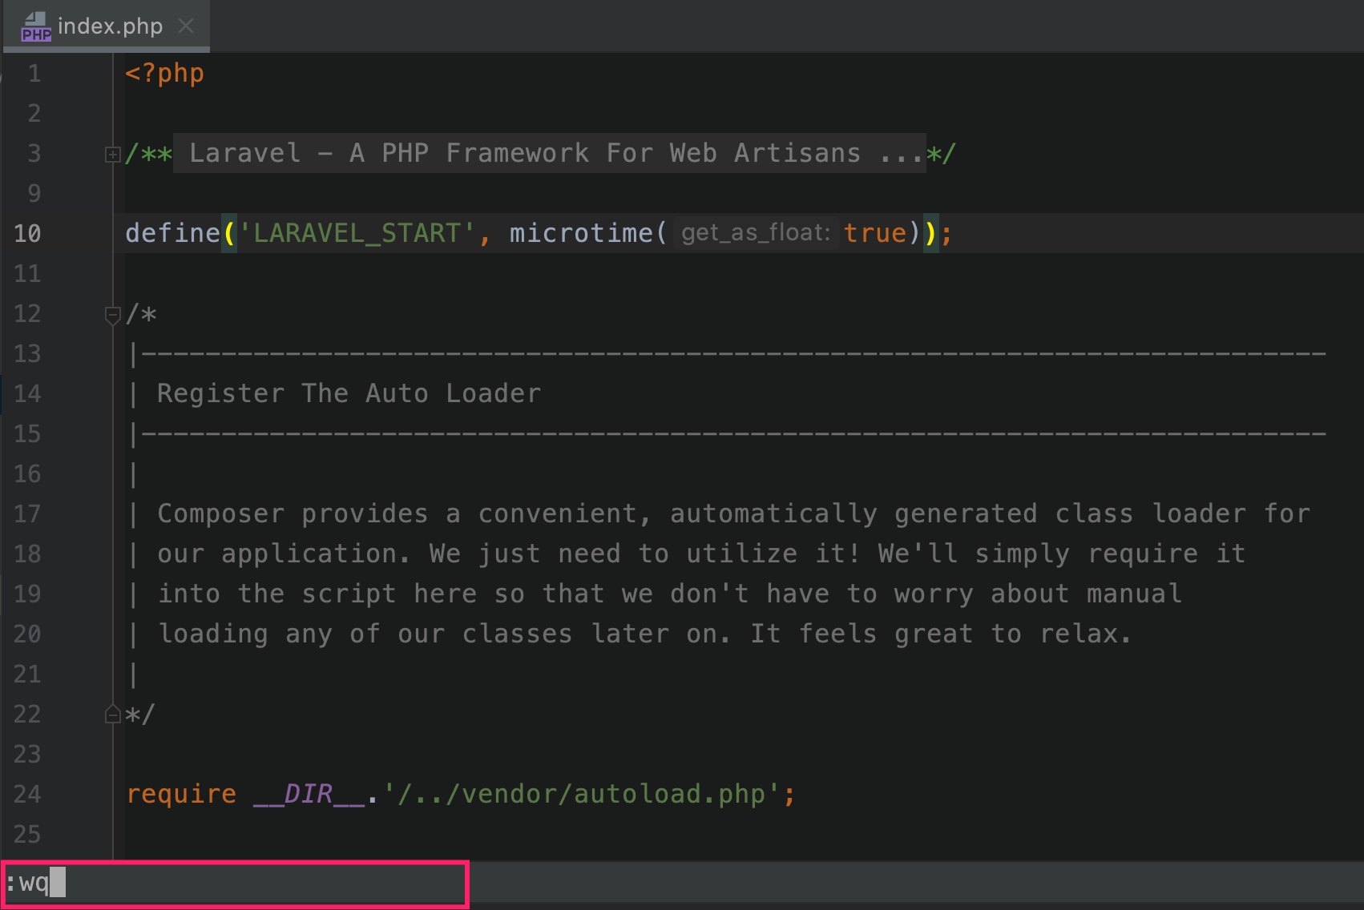The height and width of the screenshot is (910, 1364).
Task: Click the require keyword on line 24
Action: point(181,794)
